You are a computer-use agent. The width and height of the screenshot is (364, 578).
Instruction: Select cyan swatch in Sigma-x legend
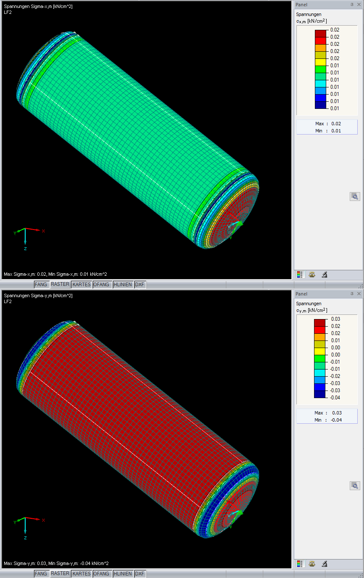pos(320,83)
